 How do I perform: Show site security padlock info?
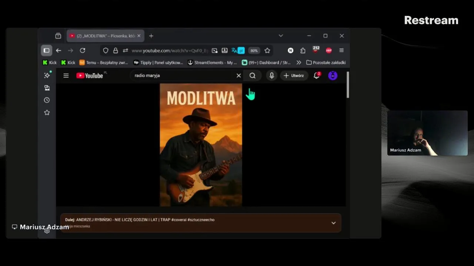click(116, 51)
